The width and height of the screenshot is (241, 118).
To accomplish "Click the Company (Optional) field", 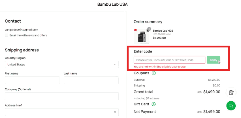I will point(62,96).
